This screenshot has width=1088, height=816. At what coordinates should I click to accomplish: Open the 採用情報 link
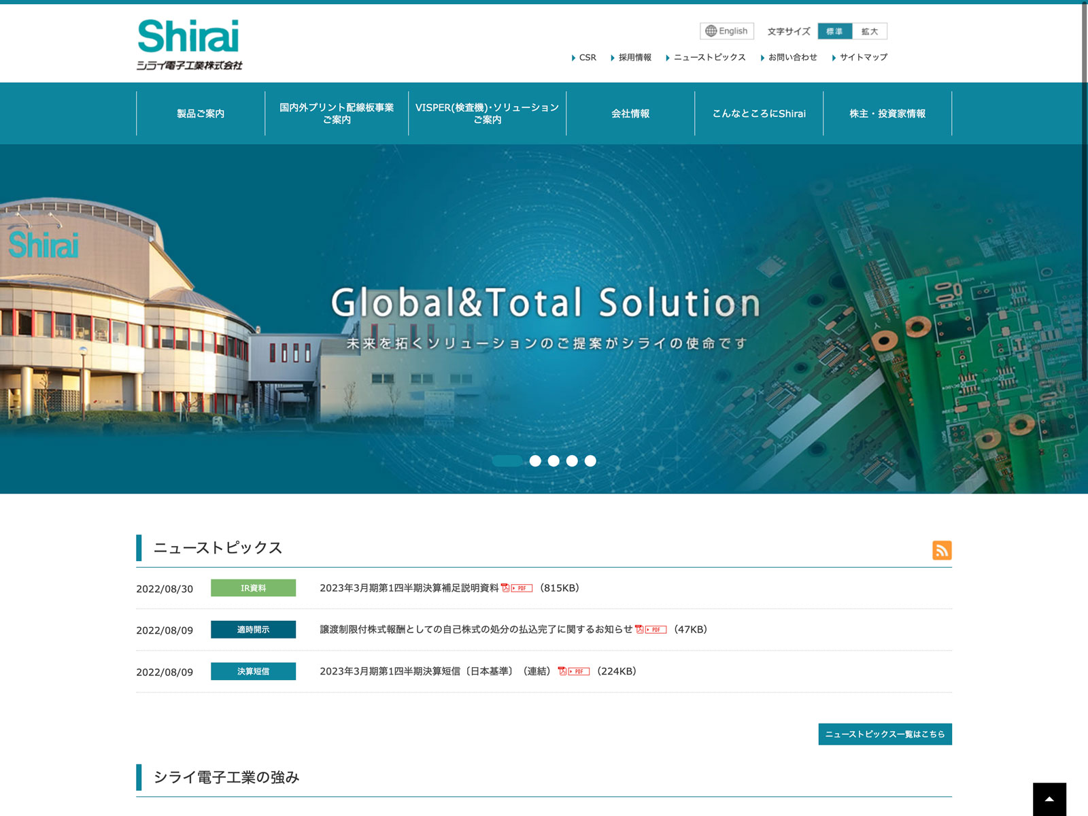(x=634, y=58)
